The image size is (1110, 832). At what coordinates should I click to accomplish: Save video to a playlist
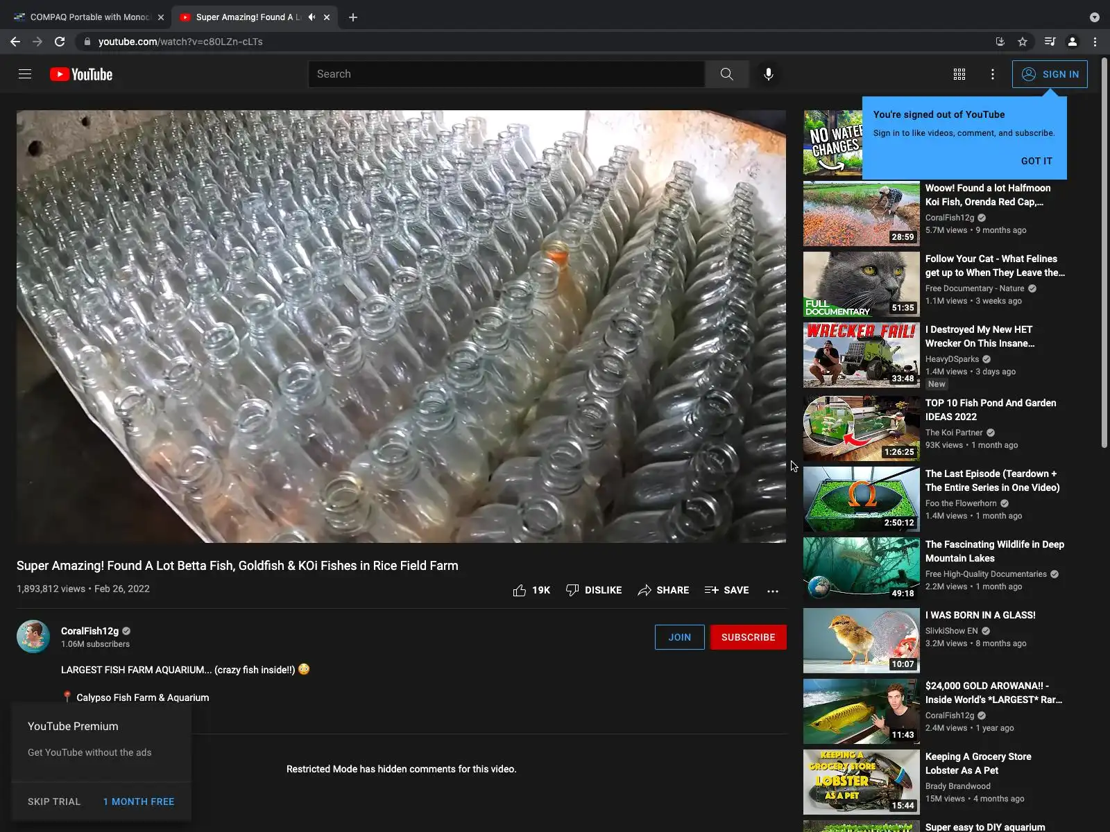pyautogui.click(x=726, y=590)
